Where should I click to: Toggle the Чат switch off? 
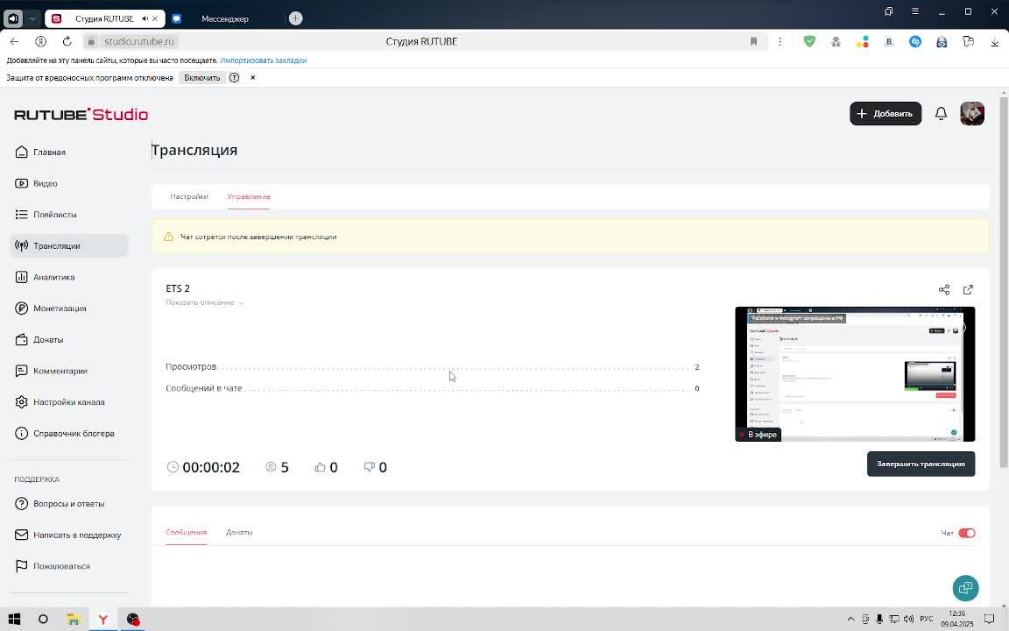tap(967, 533)
